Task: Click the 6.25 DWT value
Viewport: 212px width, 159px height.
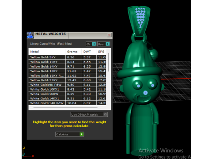Action: pos(87,66)
